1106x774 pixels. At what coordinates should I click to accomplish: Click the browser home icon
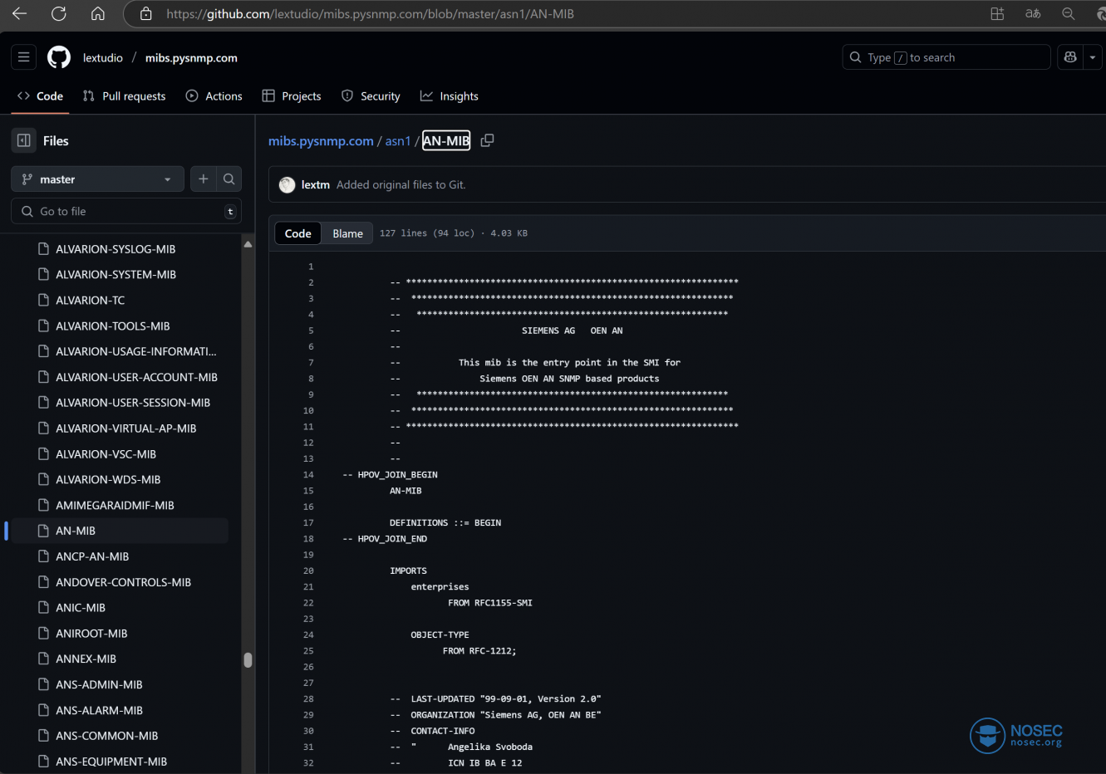tap(98, 14)
